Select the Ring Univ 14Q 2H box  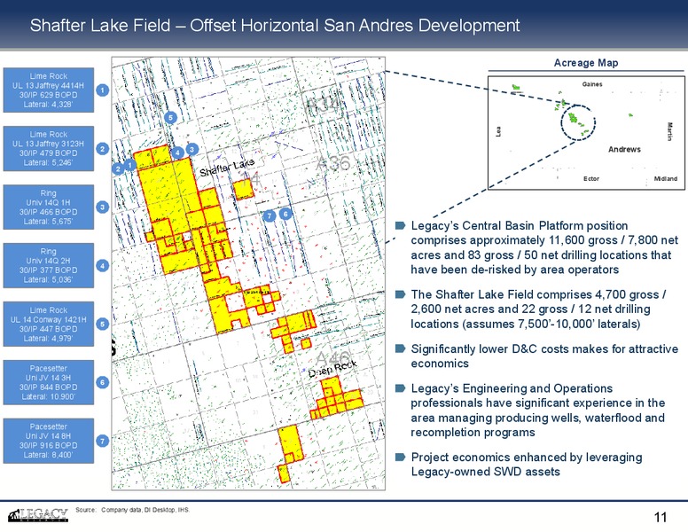click(x=49, y=266)
